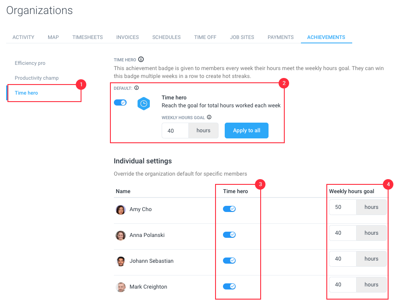Click the default weekly hours goal field
The image size is (396, 300).
pos(175,131)
